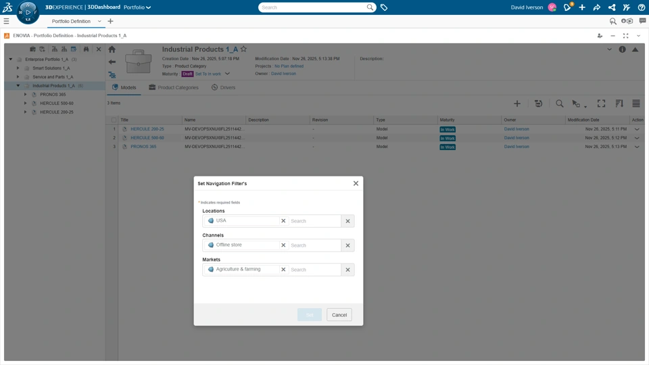
Task: Add a new dashboard tab
Action: point(110,21)
